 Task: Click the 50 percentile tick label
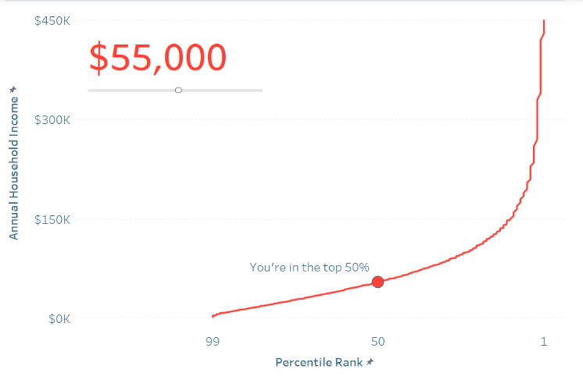click(377, 342)
